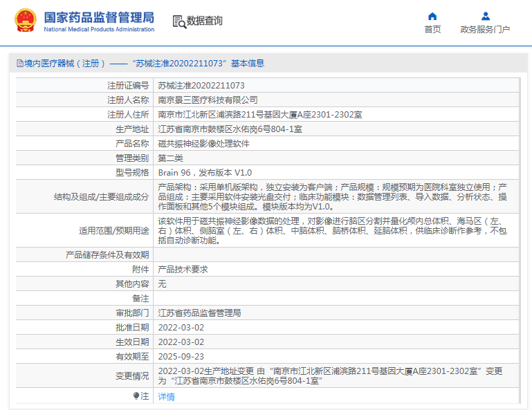Open 政务服务门户 link
The height and width of the screenshot is (410, 532).
click(x=485, y=30)
